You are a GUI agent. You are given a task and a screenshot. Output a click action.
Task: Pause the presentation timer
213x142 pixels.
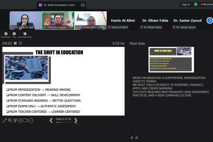click(x=15, y=43)
